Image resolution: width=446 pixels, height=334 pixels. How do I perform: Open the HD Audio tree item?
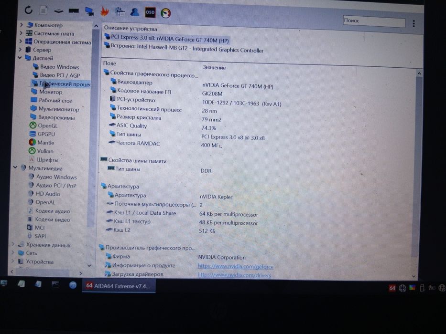tap(44, 194)
